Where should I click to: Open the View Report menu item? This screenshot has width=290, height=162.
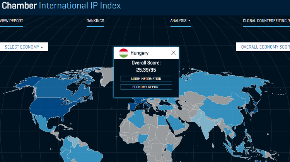[11, 21]
